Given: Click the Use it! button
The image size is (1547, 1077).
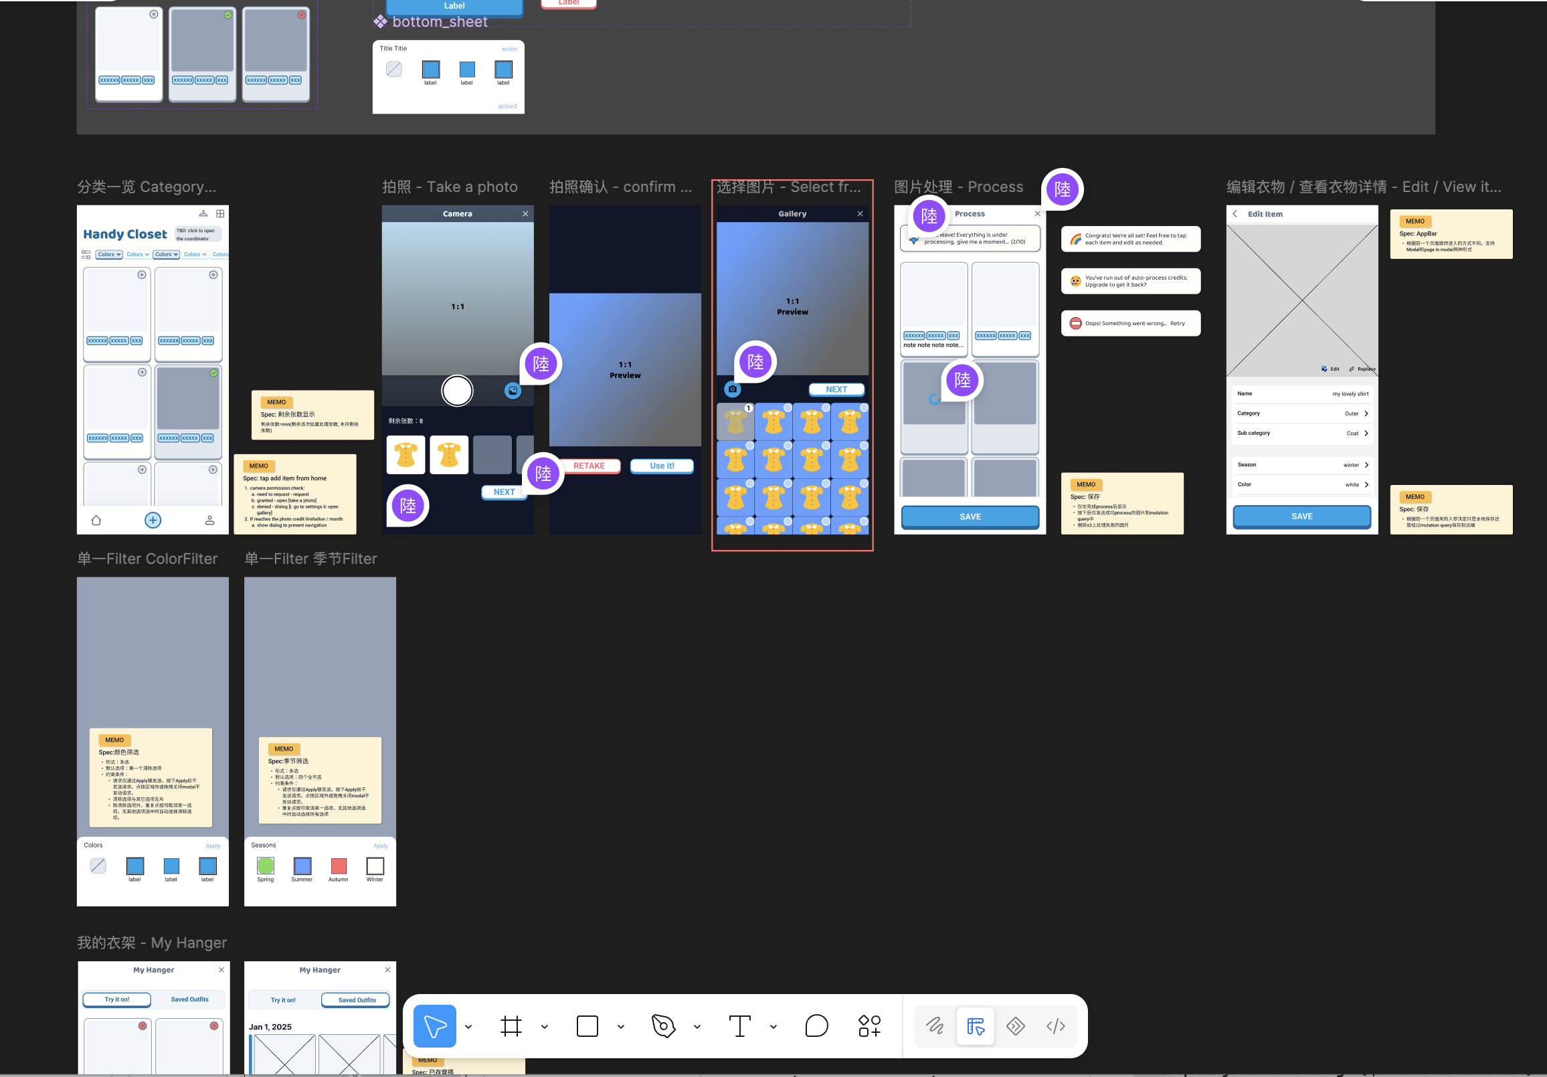Looking at the screenshot, I should [662, 466].
